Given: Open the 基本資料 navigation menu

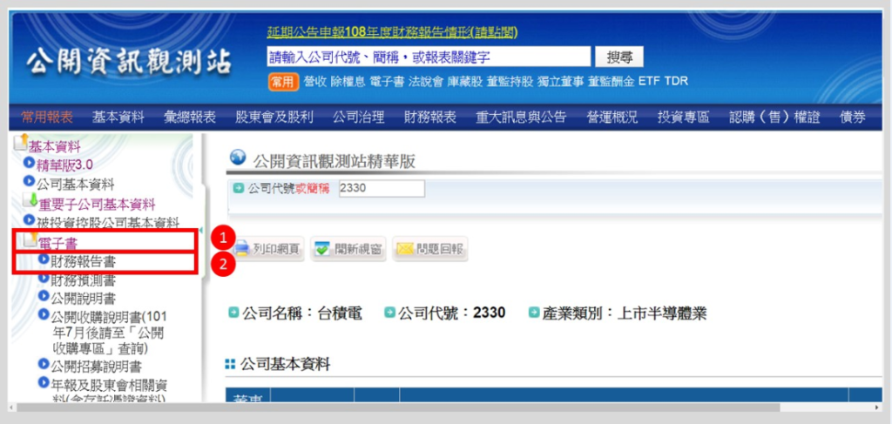Looking at the screenshot, I should (x=118, y=118).
